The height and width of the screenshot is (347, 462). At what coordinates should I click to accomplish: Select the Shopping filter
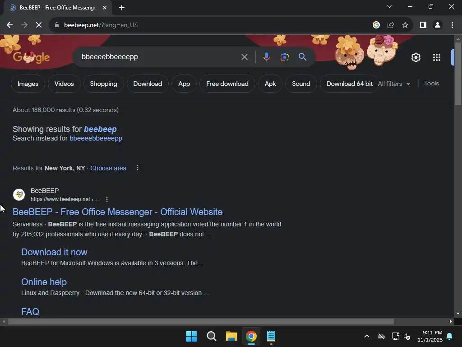(x=103, y=84)
